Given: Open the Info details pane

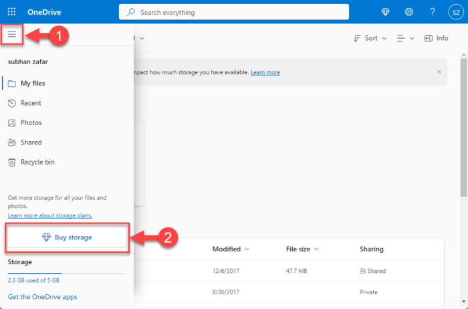Looking at the screenshot, I should click(437, 38).
